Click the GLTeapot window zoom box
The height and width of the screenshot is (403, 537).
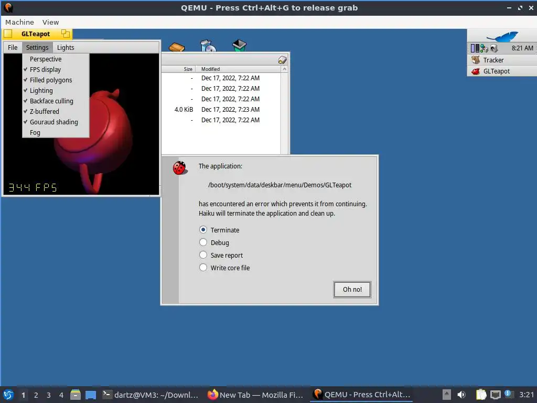click(65, 34)
